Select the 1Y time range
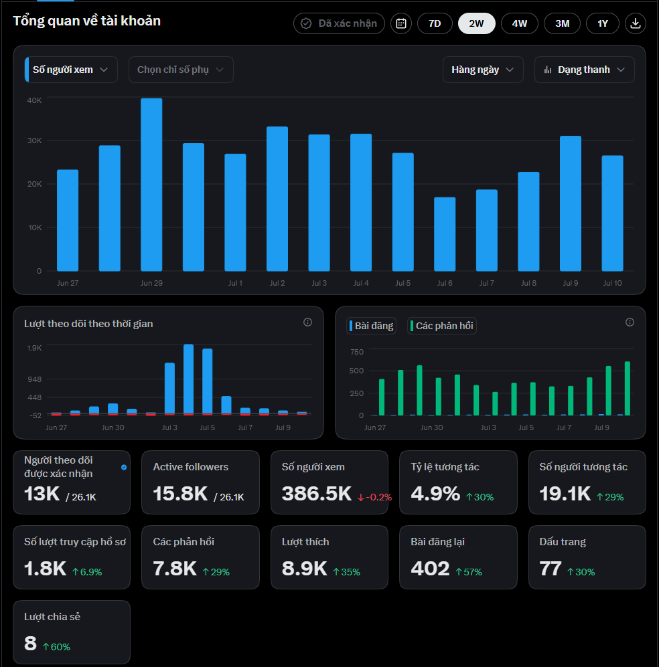659x667 pixels. [602, 23]
